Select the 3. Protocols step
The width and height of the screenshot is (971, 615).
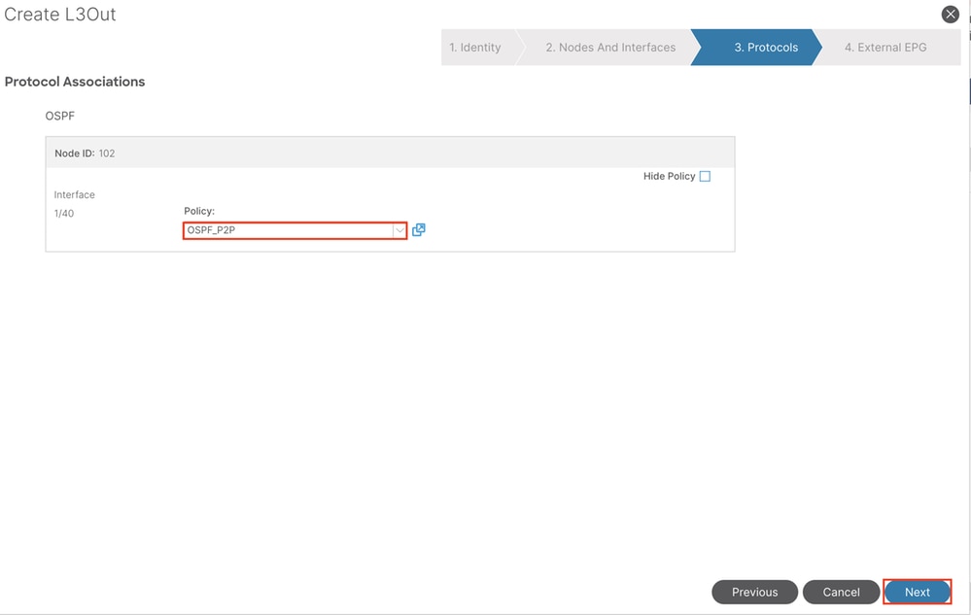coord(766,48)
